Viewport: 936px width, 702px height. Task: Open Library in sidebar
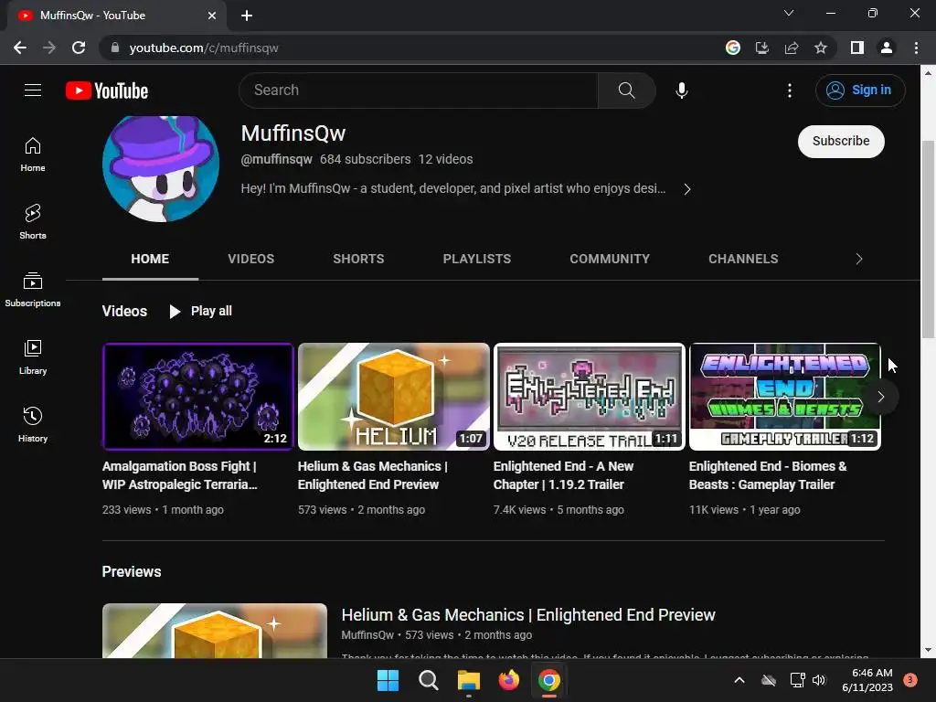33,357
